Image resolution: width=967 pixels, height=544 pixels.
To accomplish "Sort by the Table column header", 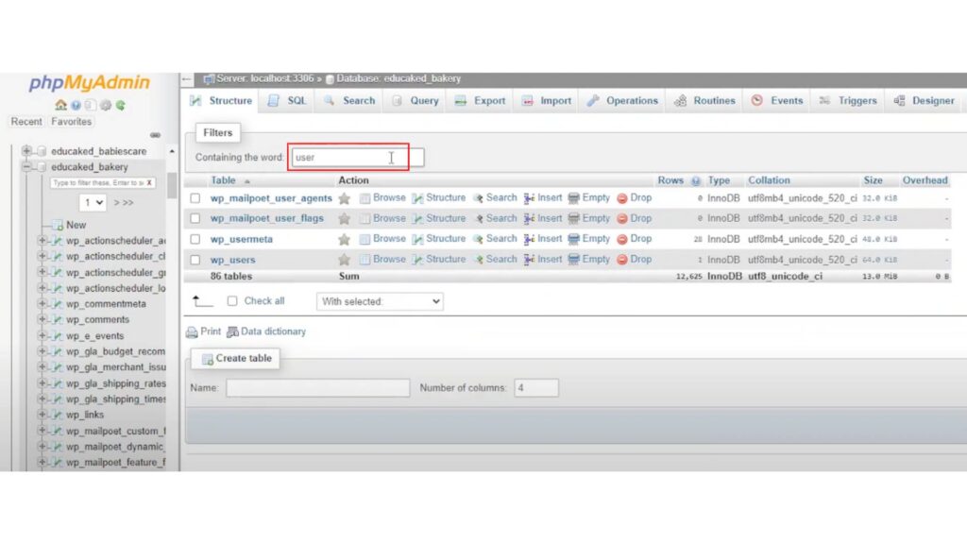I will click(x=223, y=180).
